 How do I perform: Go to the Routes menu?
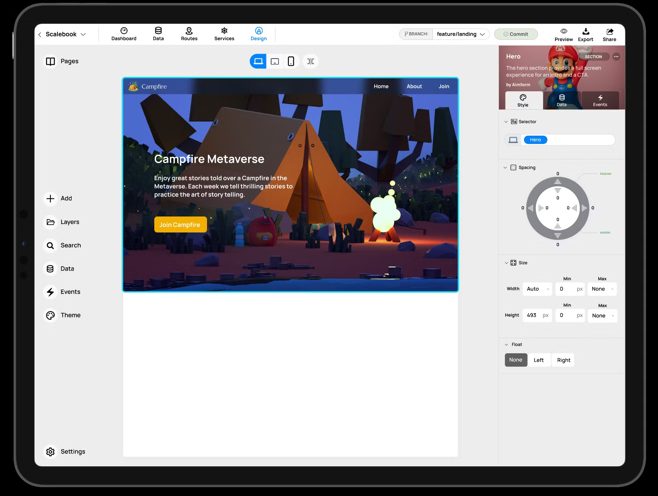click(x=189, y=34)
